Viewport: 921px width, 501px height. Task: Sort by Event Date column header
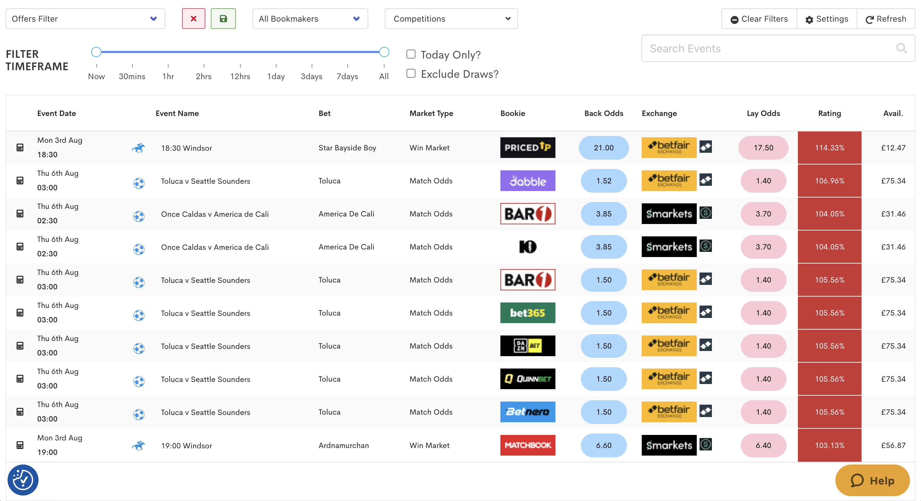click(x=56, y=113)
